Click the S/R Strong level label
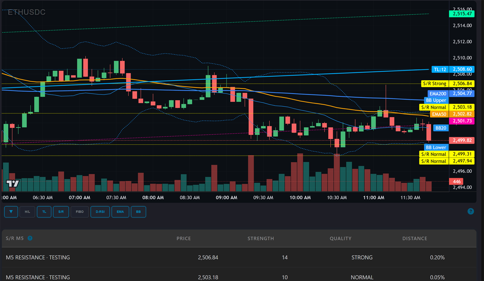484x281 pixels. (x=435, y=84)
